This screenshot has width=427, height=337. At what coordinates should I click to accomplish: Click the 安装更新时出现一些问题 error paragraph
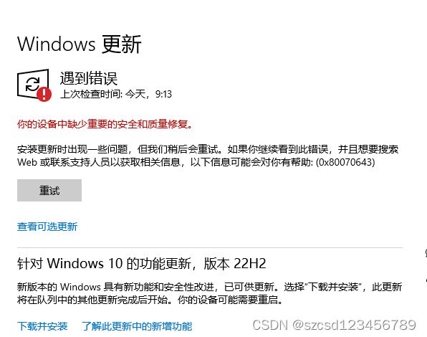(208, 156)
